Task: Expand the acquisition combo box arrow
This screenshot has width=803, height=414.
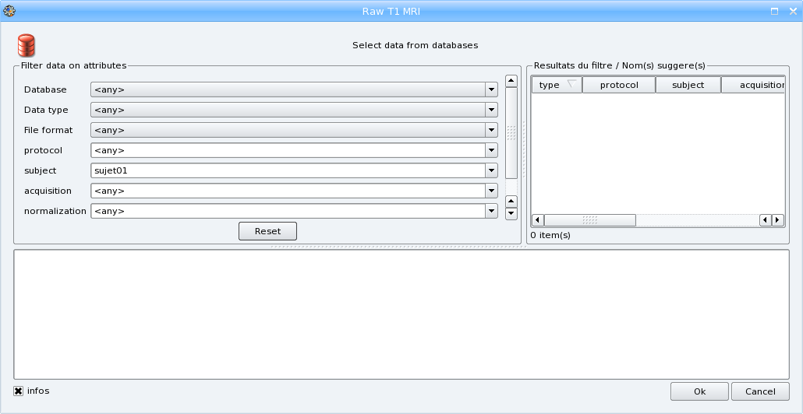Action: [x=491, y=191]
